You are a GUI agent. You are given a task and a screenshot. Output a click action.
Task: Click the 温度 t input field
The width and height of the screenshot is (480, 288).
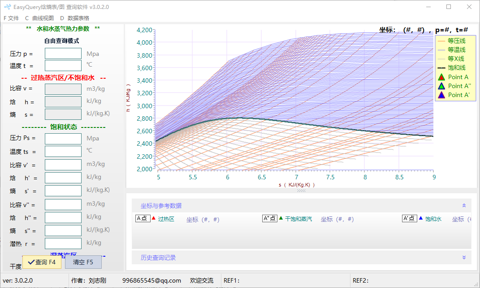(x=63, y=65)
